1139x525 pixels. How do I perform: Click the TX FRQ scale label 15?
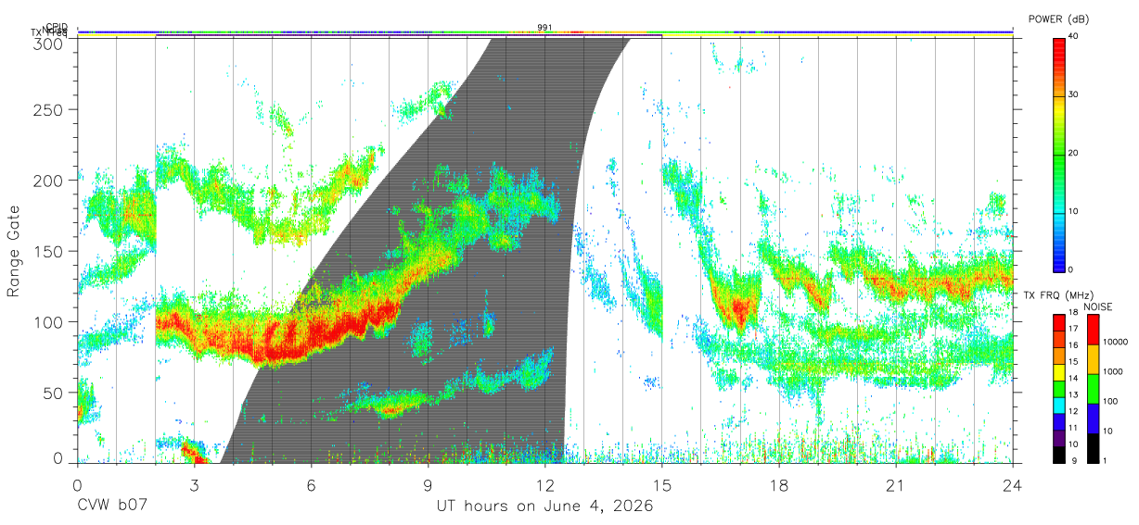click(1071, 361)
